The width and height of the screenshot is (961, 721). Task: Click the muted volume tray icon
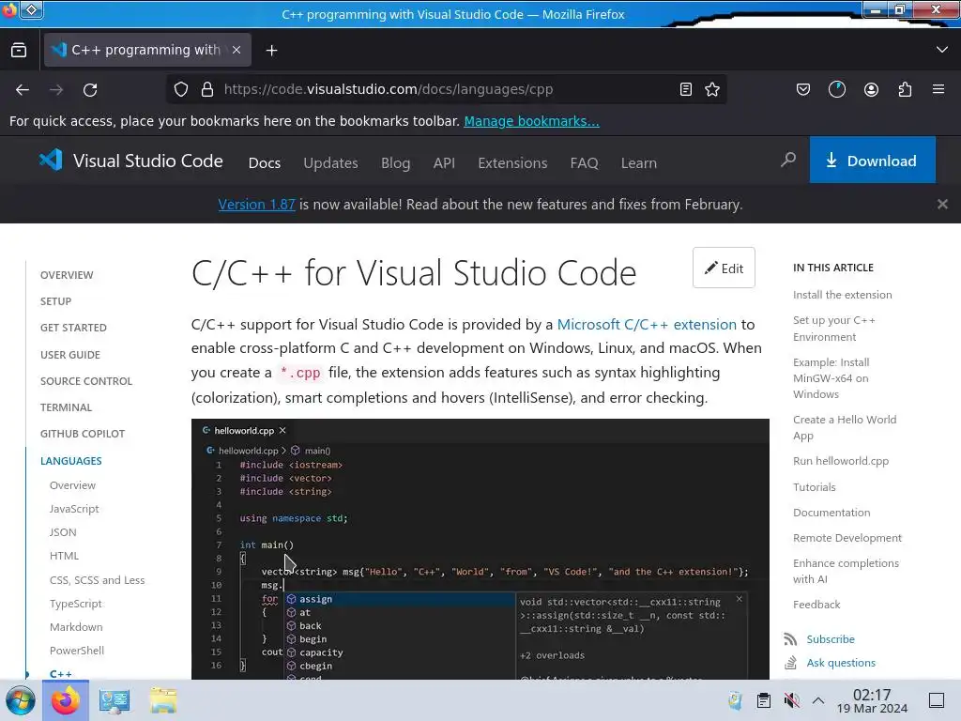click(791, 700)
